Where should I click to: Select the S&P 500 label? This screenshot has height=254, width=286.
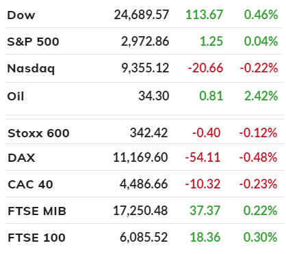[x=33, y=42]
